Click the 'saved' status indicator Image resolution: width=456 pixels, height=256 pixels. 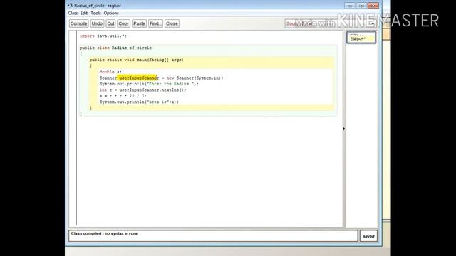(x=368, y=236)
